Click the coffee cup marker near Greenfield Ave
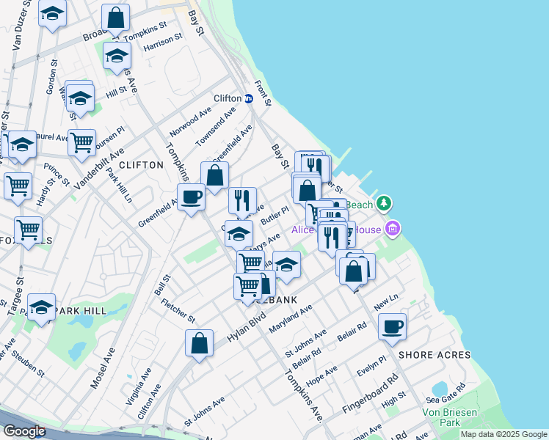This screenshot has width=549, height=440. 192,197
